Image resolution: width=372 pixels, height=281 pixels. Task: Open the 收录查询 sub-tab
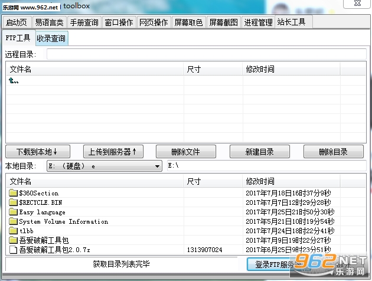51,38
